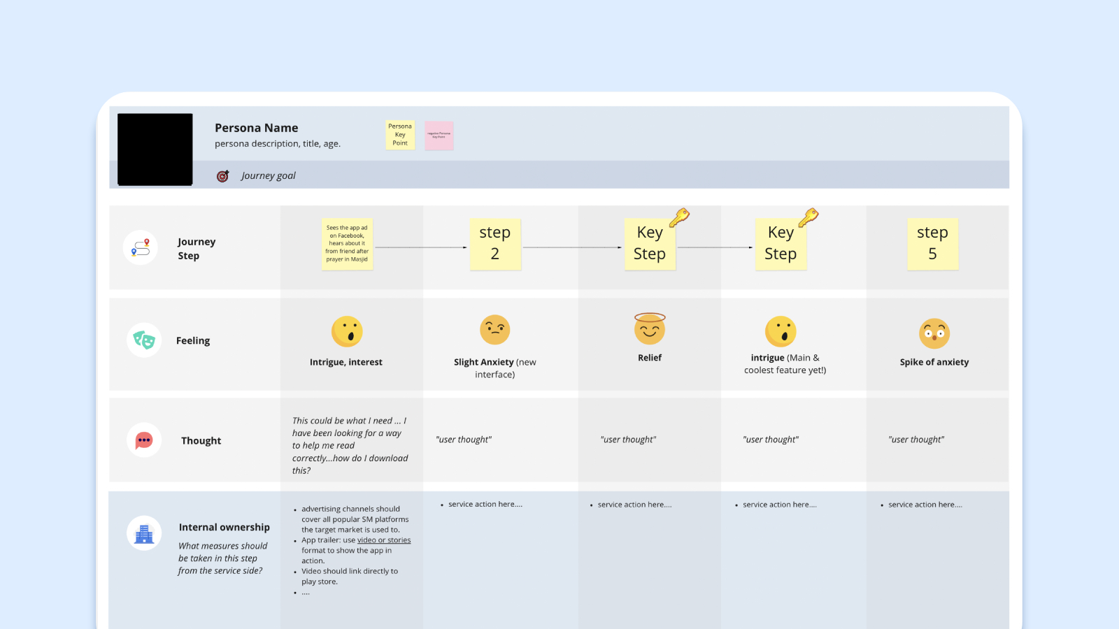Click the black persona photo placeholder

(155, 150)
